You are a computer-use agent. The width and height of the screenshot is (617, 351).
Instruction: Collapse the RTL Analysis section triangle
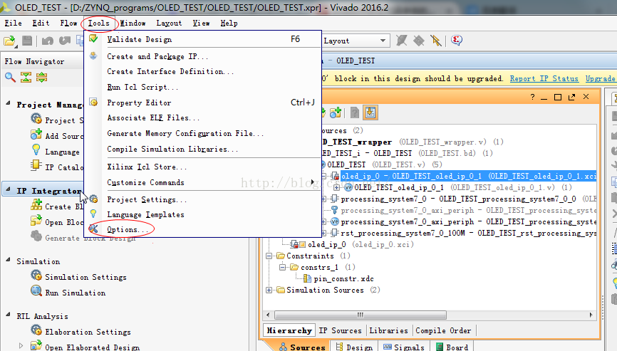[x=8, y=314]
